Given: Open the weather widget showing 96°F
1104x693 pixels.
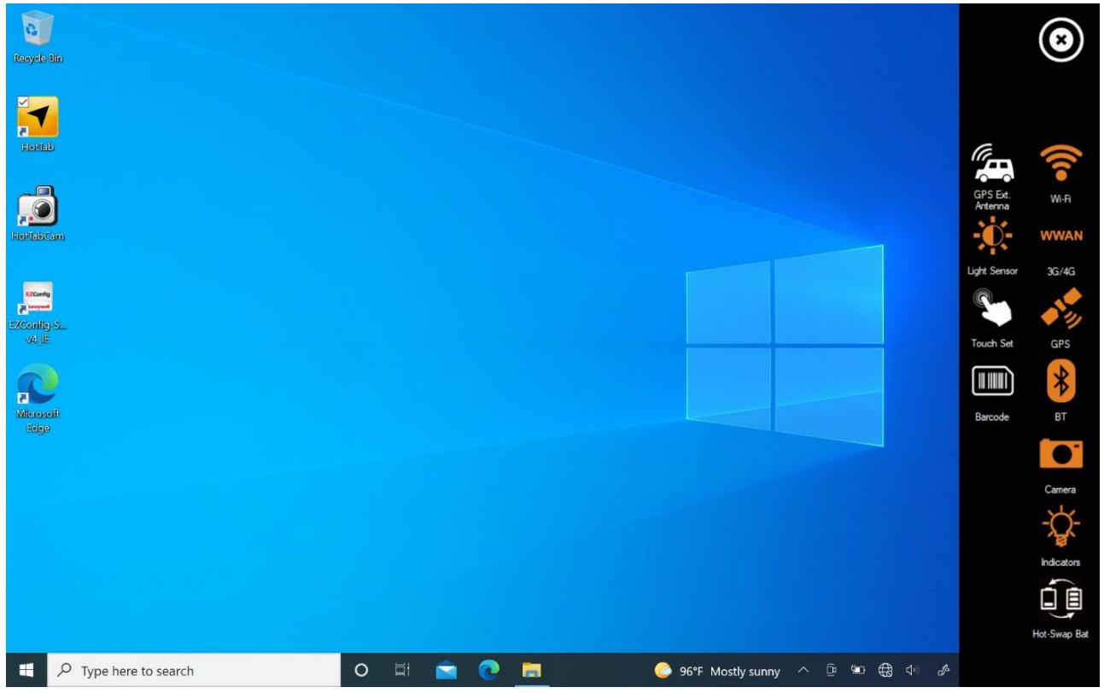Looking at the screenshot, I should click(717, 671).
